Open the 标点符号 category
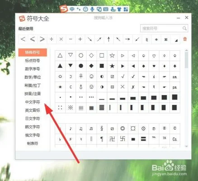The width and height of the screenshot is (198, 181). coord(33,61)
